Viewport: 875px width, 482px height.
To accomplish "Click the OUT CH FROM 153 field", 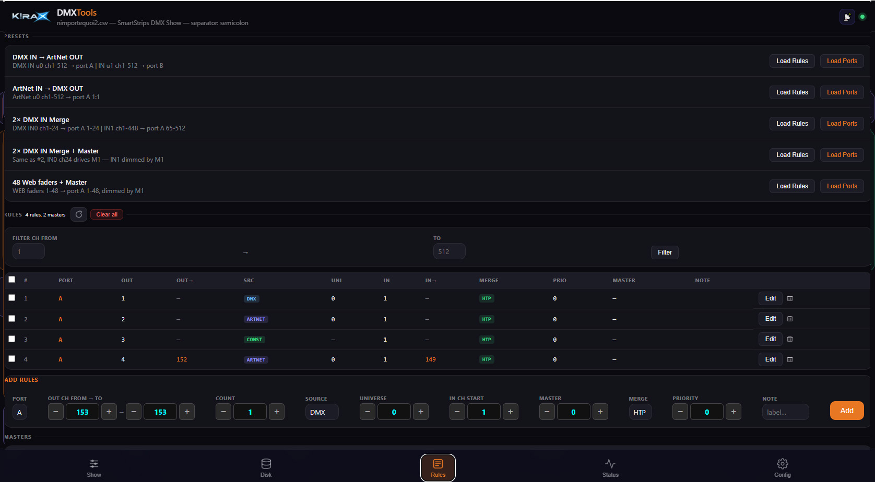I will tap(82, 412).
